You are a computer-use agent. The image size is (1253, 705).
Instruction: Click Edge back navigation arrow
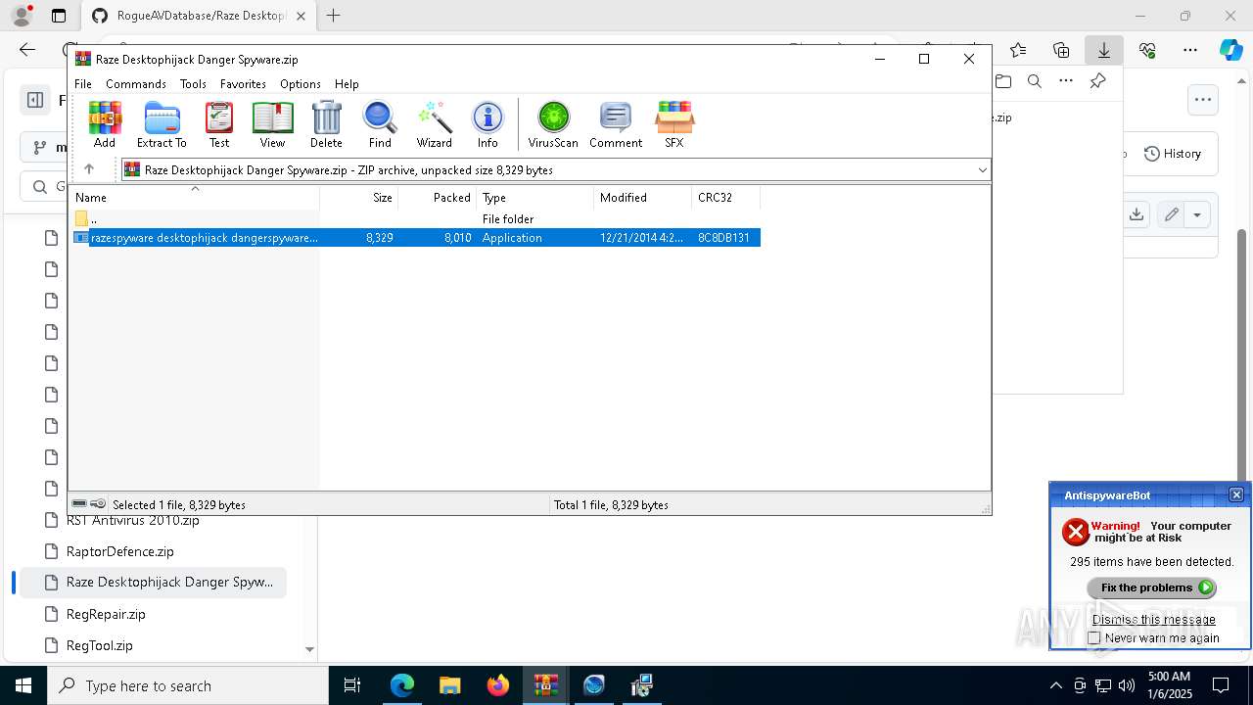pos(27,50)
